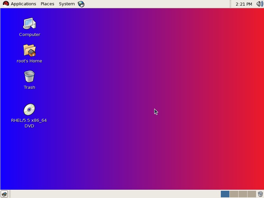Open the Applications menu

click(23, 4)
